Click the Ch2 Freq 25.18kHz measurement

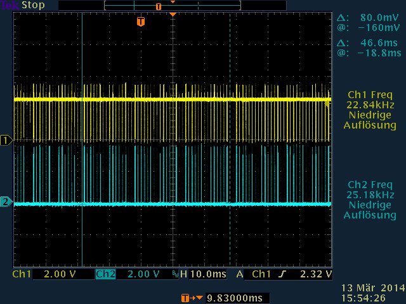point(370,190)
